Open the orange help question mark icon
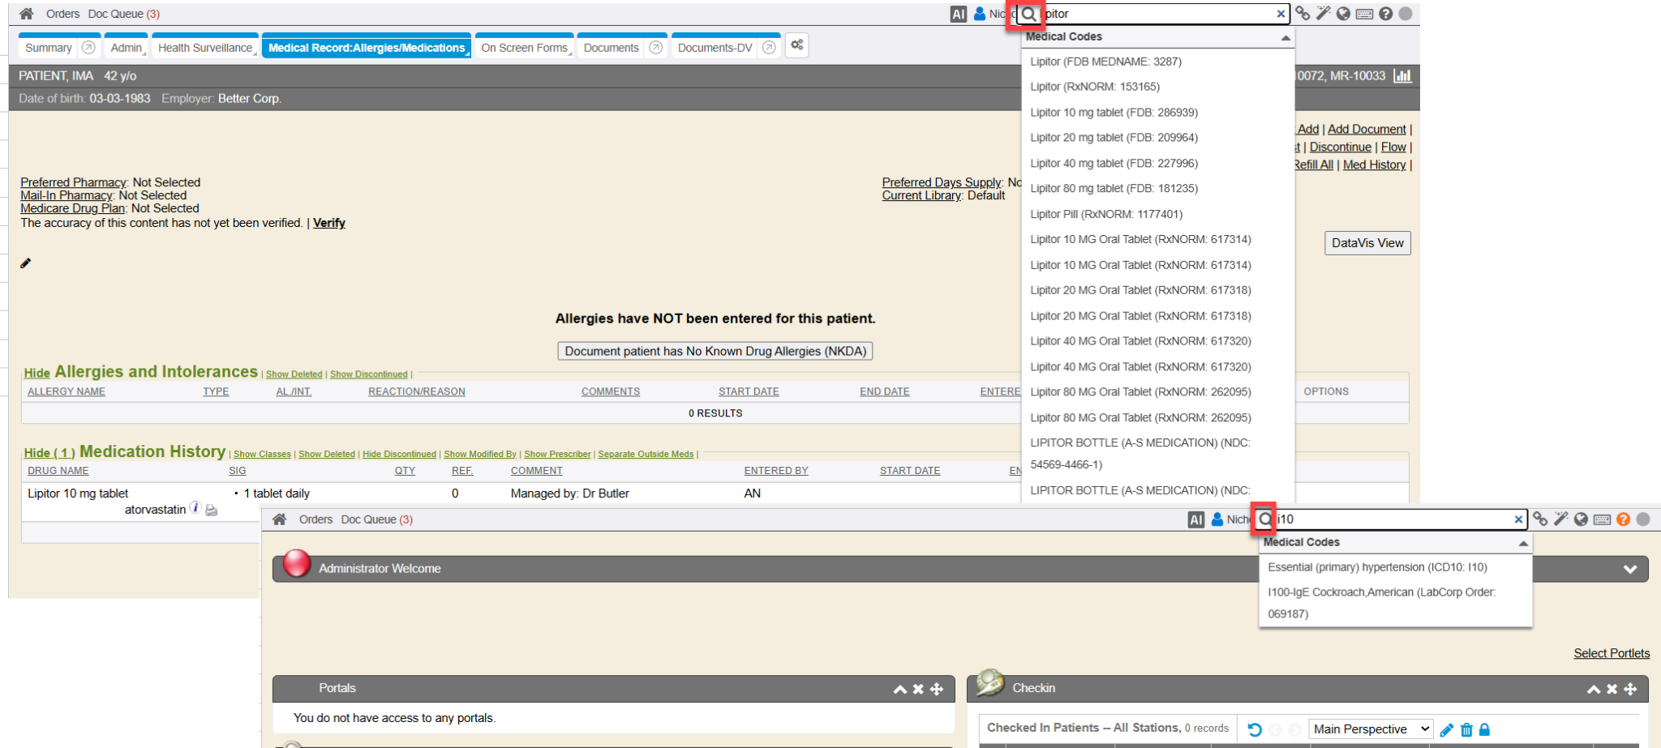Screen dimensions: 1661x748 (x=1623, y=519)
